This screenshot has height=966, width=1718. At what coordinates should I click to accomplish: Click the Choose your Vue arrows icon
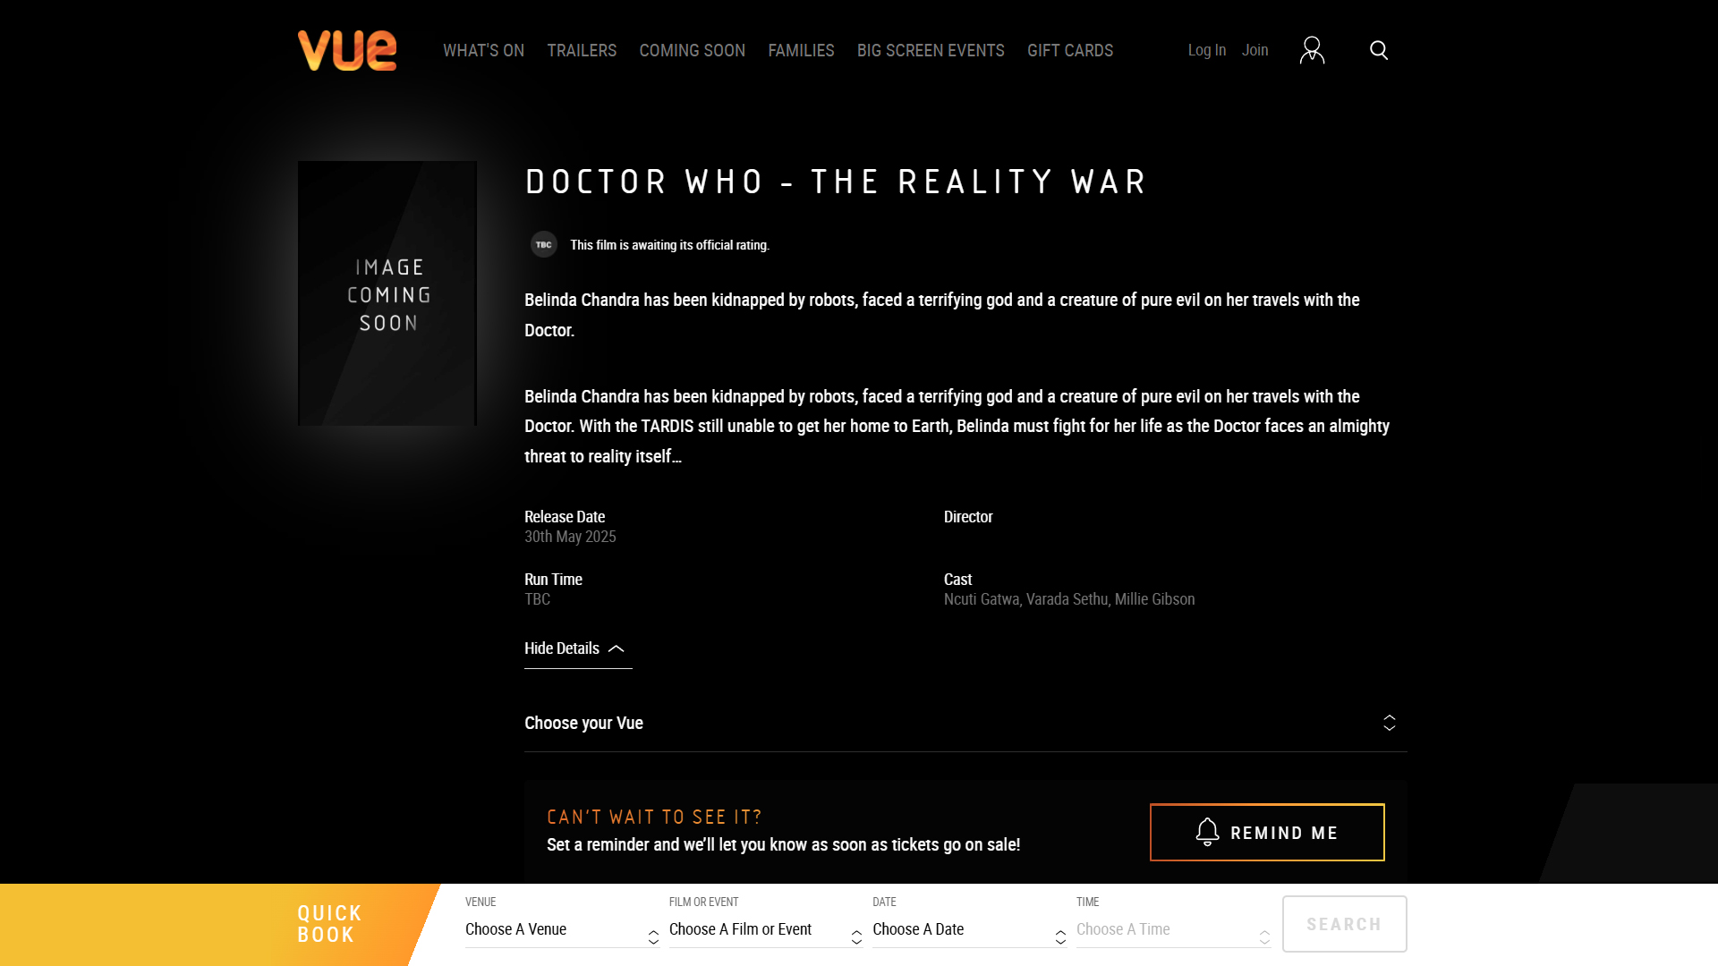pos(1389,723)
